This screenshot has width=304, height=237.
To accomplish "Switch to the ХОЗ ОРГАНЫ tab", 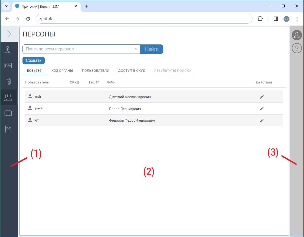I will coord(62,71).
